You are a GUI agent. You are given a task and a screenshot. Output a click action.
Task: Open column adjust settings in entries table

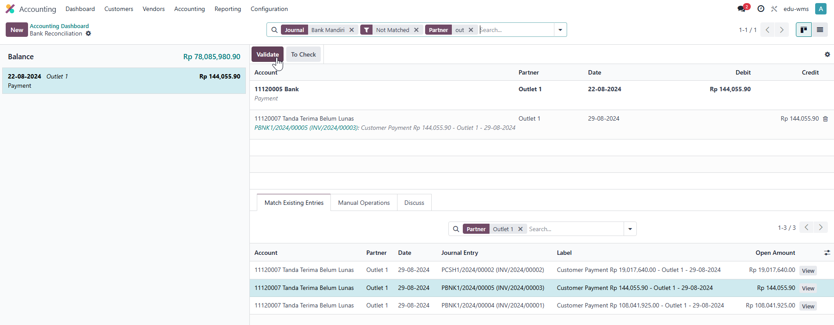point(827,253)
